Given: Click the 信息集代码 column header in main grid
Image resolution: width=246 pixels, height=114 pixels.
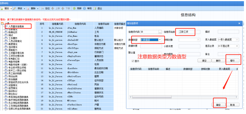Looking at the screenshot, I should pos(57,24).
